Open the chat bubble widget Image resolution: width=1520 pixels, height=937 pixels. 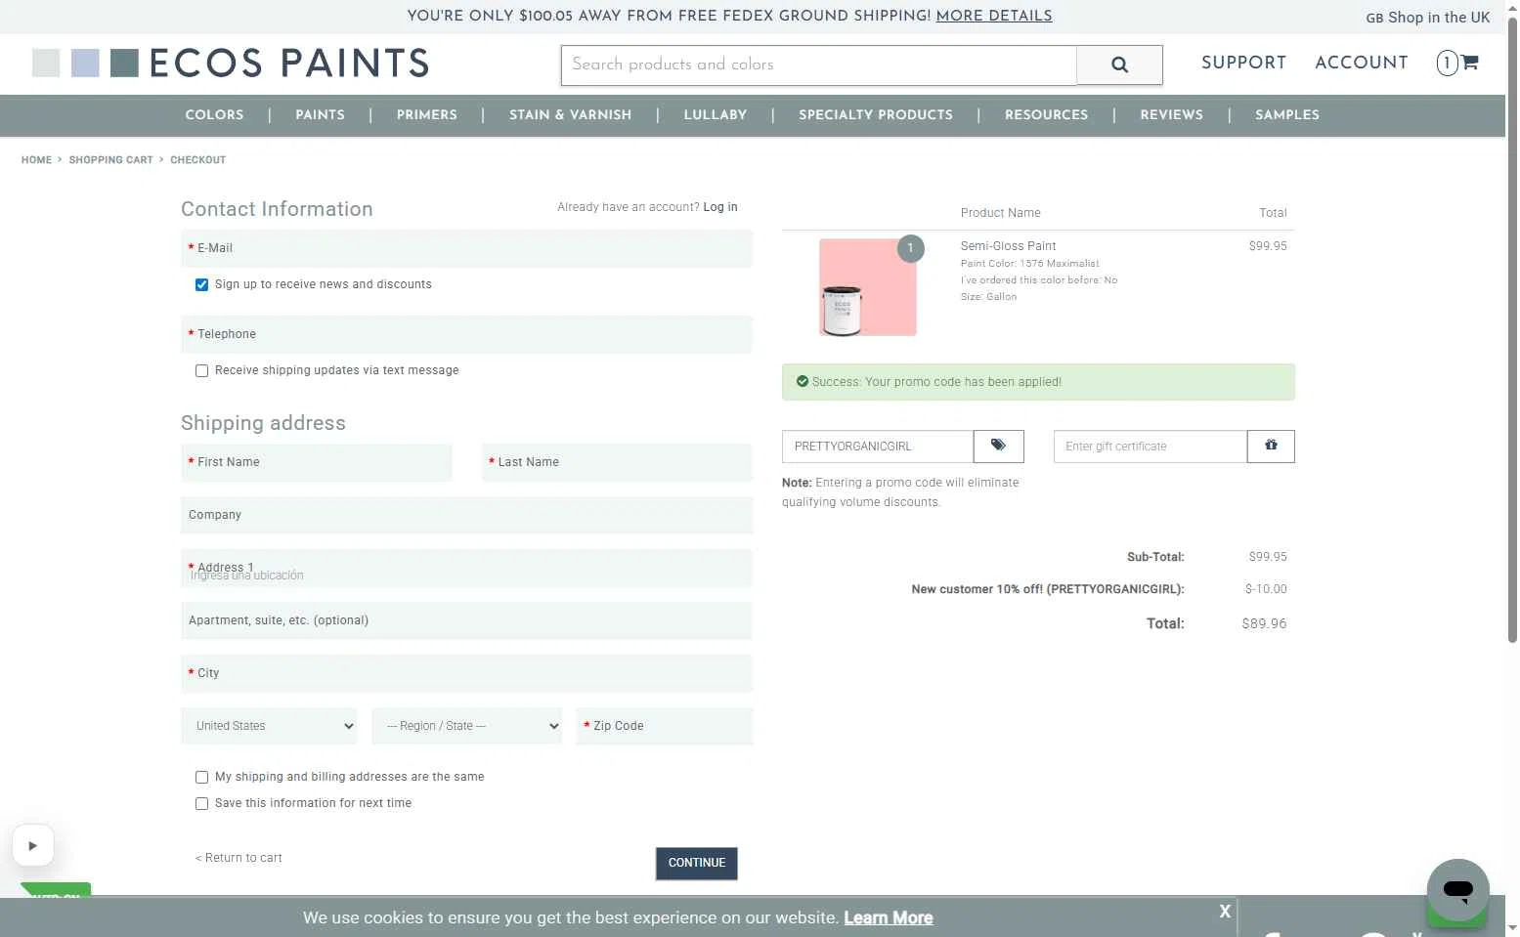1457,890
